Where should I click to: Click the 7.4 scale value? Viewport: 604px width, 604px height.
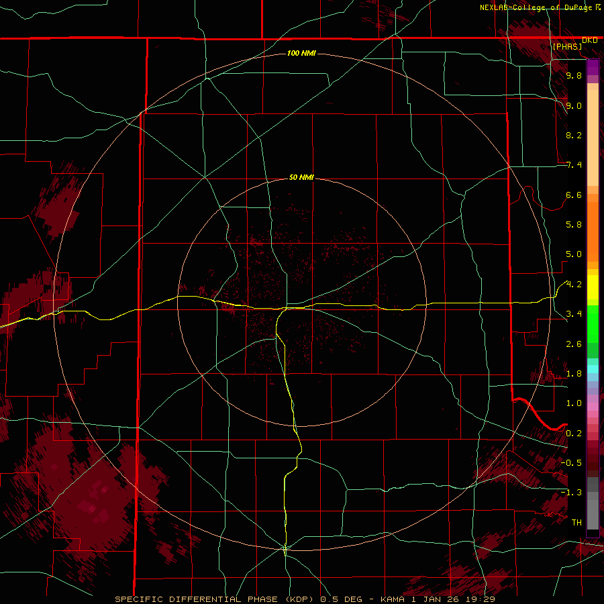coord(574,165)
